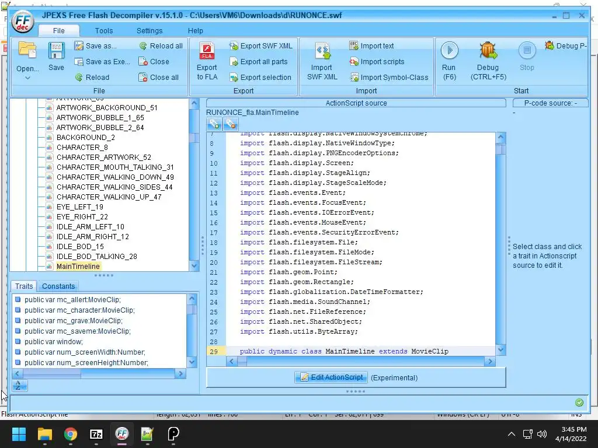Start Debug (CTRL+F5) with the bug icon
The height and width of the screenshot is (448, 598).
point(488,50)
